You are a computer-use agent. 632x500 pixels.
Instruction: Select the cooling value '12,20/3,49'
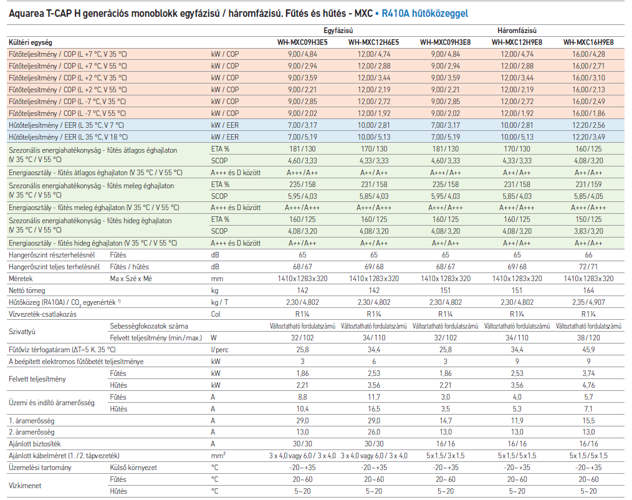click(588, 137)
